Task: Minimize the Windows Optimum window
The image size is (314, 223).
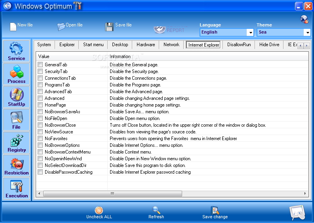Action: pyautogui.click(x=299, y=6)
